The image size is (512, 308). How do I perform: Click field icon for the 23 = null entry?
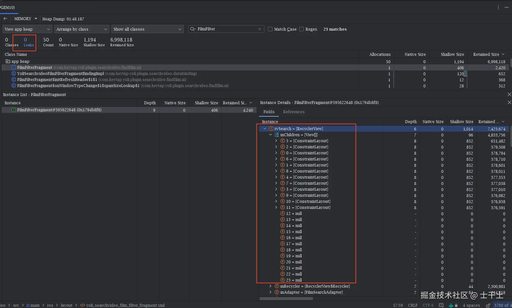[283, 280]
